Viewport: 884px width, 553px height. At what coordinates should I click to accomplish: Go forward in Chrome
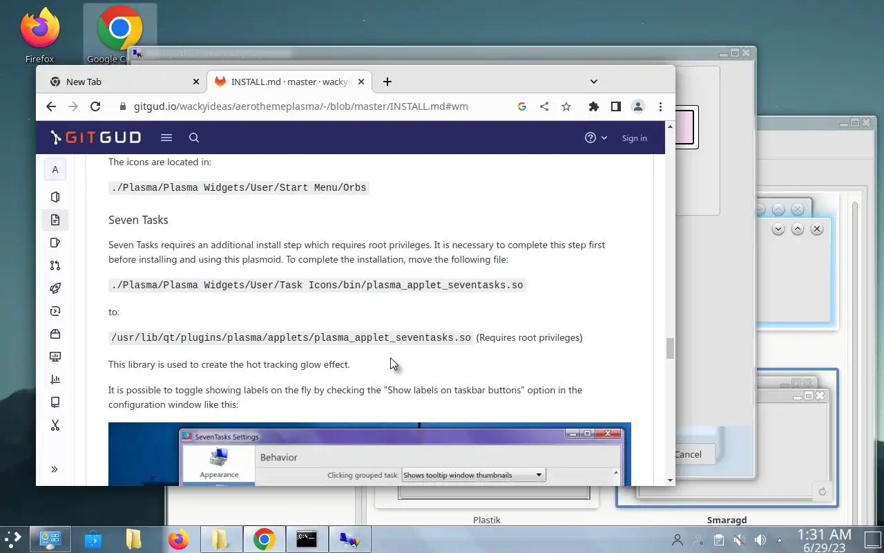(73, 106)
